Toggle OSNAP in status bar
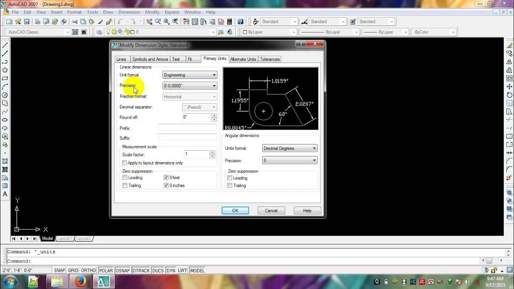Image resolution: width=514 pixels, height=289 pixels. 123,270
